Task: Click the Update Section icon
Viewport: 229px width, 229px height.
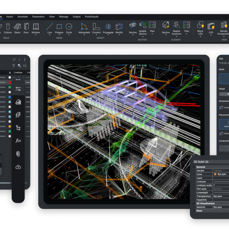Action: click(x=143, y=25)
